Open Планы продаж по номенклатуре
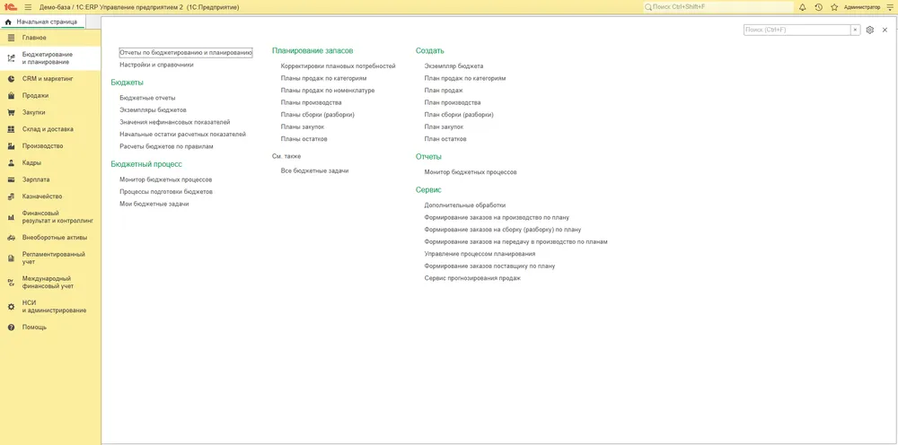898x445 pixels. tap(328, 91)
